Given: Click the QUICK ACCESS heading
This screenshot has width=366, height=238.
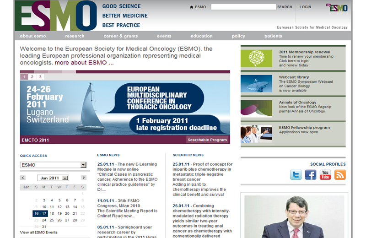Looking at the screenshot, I should click(33, 156).
